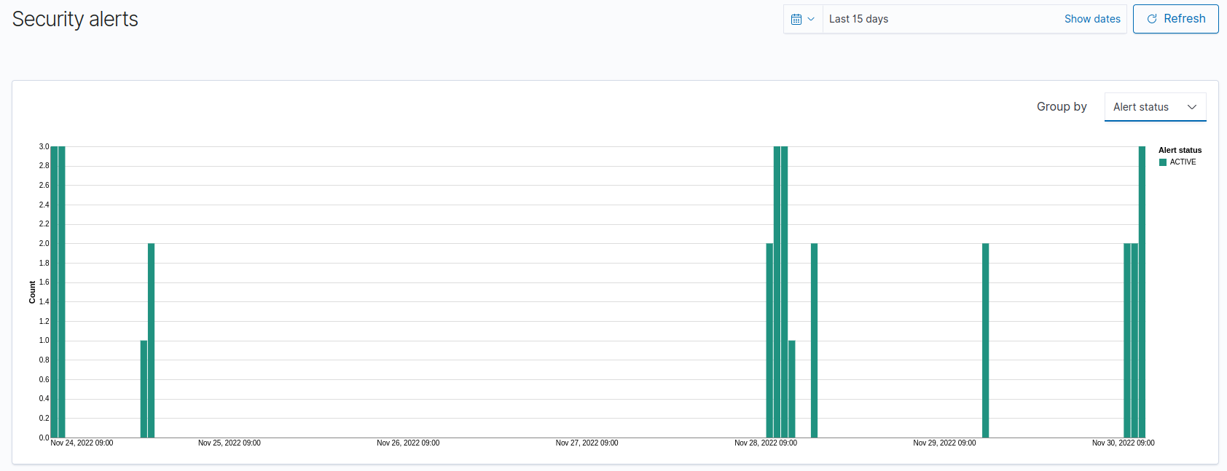Click the lone bar near Nov 29

[985, 341]
